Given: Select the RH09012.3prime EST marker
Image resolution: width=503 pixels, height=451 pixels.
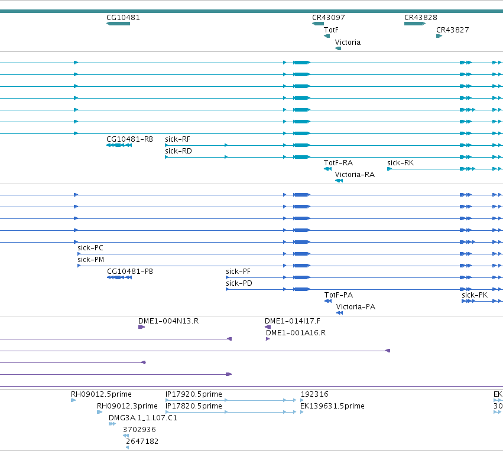Looking at the screenshot, I should [99, 412].
